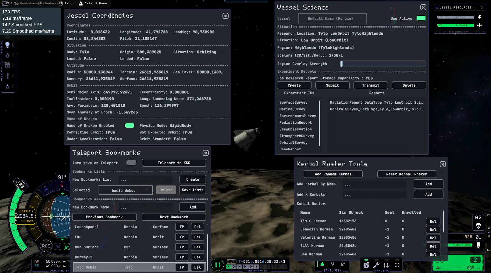491x273 pixels.
Task: Set time warp to the second speed step
Action: point(234,267)
